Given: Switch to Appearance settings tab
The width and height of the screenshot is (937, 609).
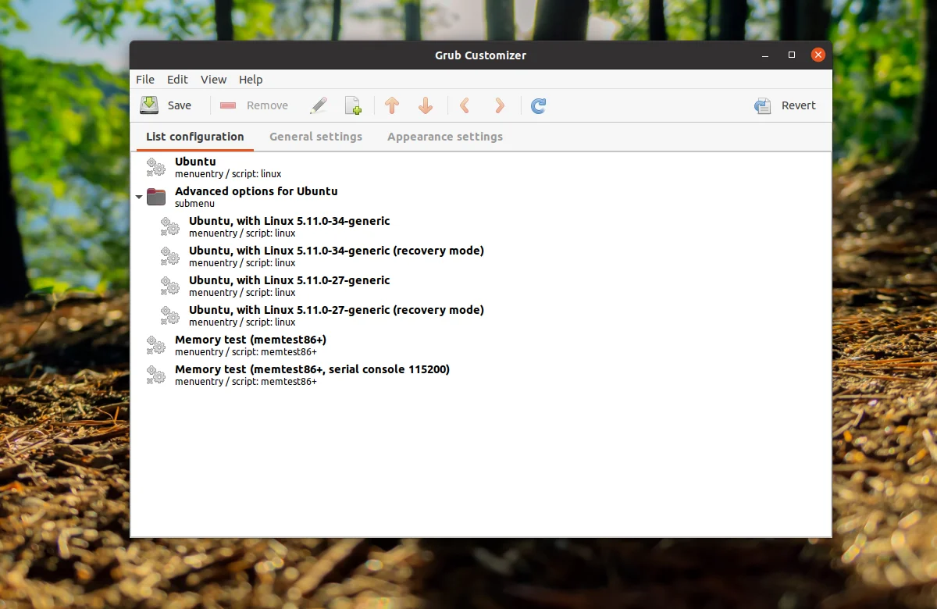Looking at the screenshot, I should point(445,137).
